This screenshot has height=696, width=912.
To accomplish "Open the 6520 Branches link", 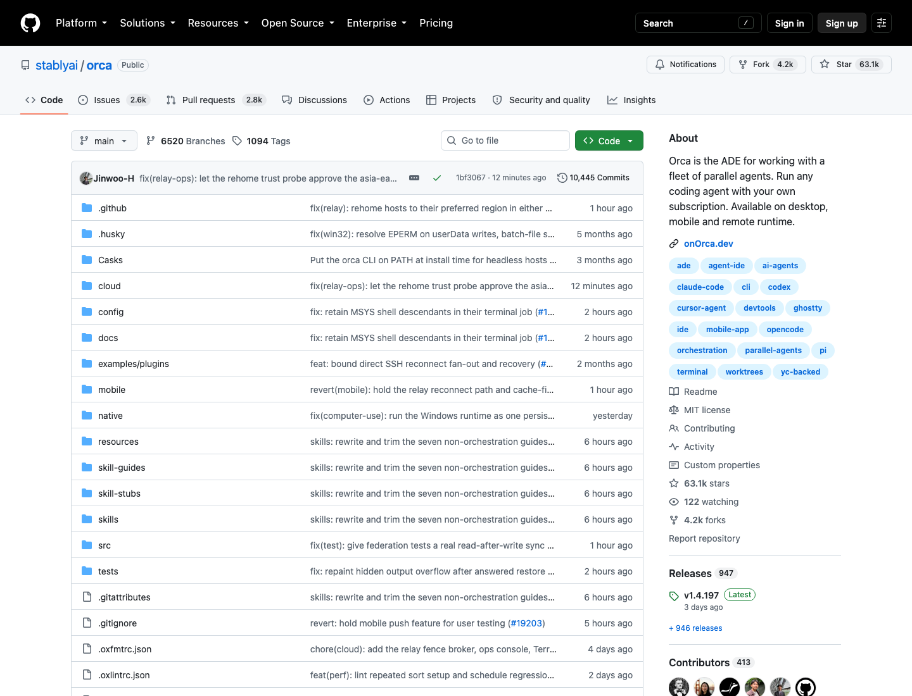I will point(186,140).
